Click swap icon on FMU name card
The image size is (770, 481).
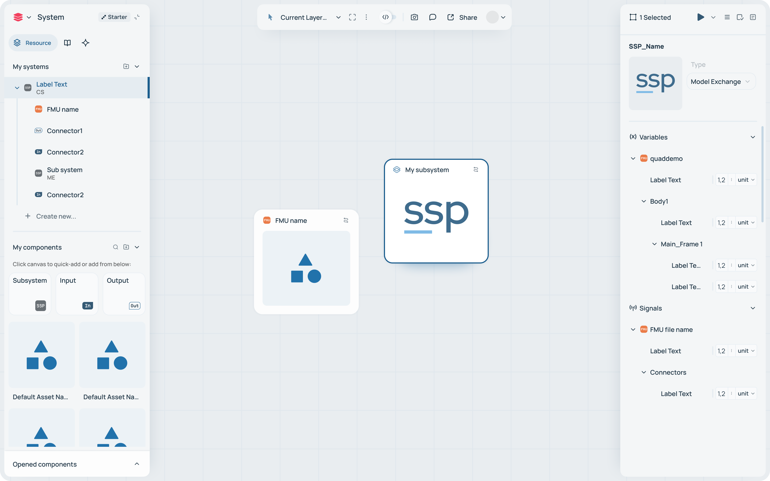click(x=346, y=220)
